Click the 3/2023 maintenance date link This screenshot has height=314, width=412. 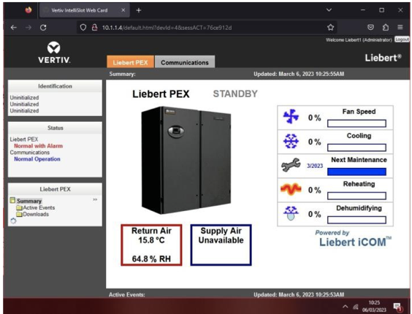pyautogui.click(x=315, y=166)
